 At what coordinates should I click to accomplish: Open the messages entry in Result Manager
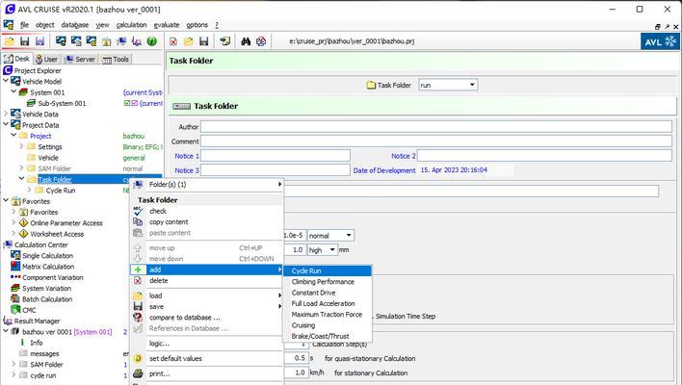[44, 353]
